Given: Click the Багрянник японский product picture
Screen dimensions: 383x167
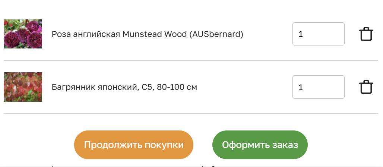Looking at the screenshot, I should click(x=23, y=87).
